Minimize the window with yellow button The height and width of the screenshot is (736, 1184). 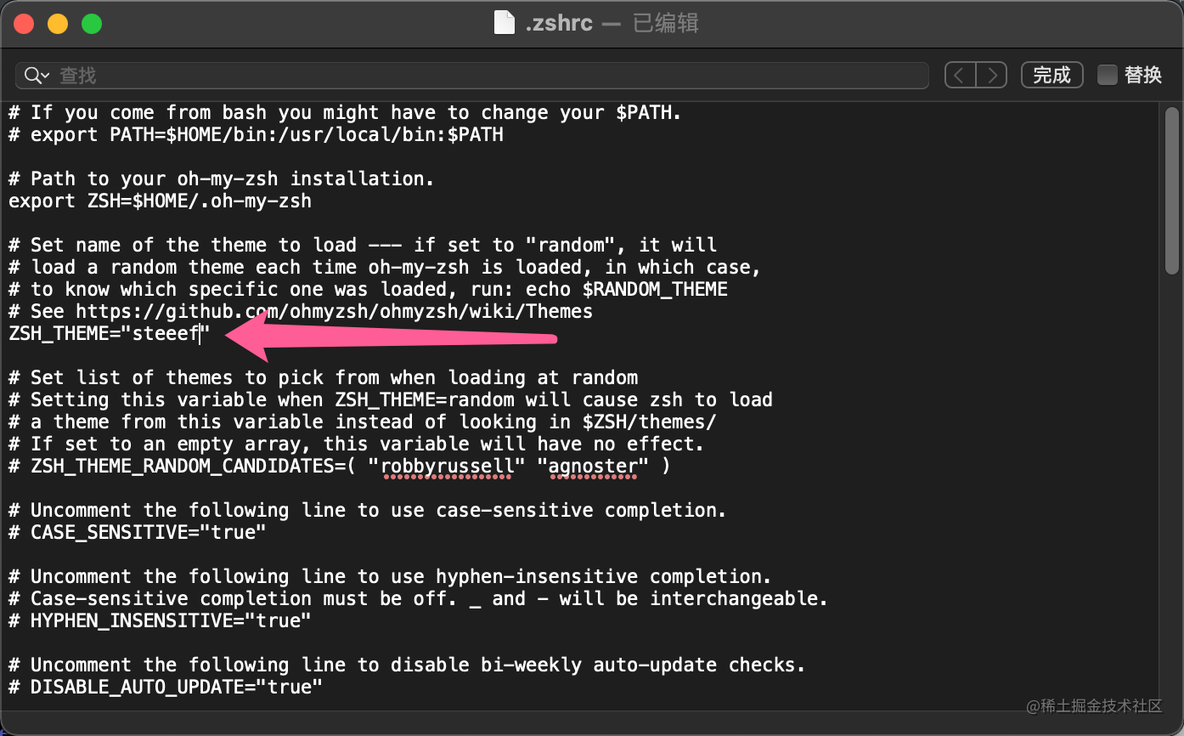tap(58, 24)
